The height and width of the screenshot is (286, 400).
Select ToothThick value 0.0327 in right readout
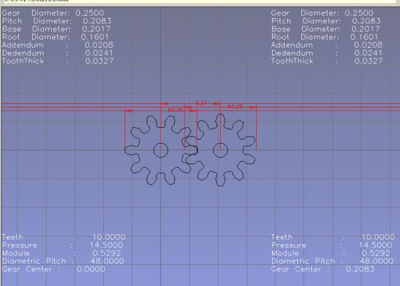tap(369, 61)
